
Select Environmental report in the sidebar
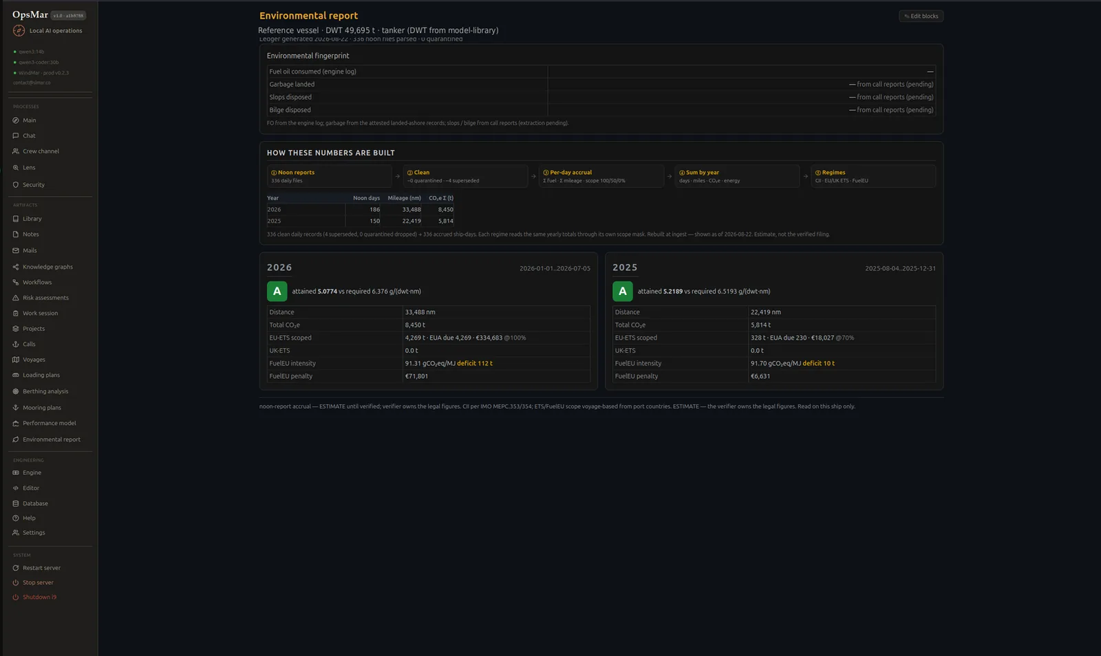[52, 439]
